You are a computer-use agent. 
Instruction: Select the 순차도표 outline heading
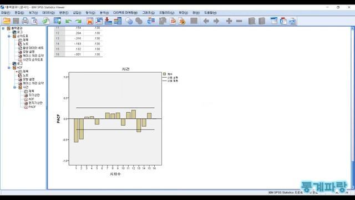(22, 36)
